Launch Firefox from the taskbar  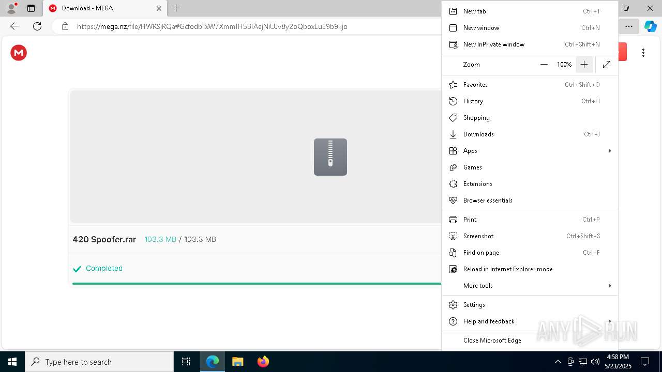(x=263, y=362)
